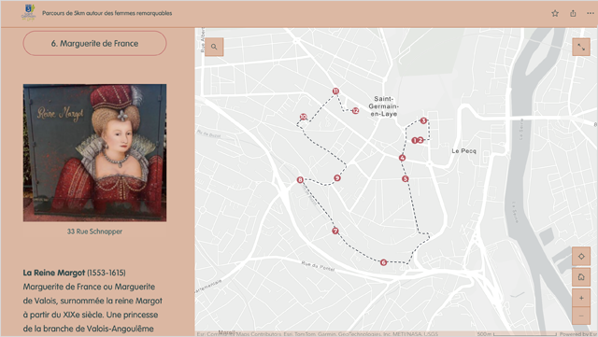Click the Saint-Germain-en-Laye logo
The image size is (598, 337).
[28, 12]
